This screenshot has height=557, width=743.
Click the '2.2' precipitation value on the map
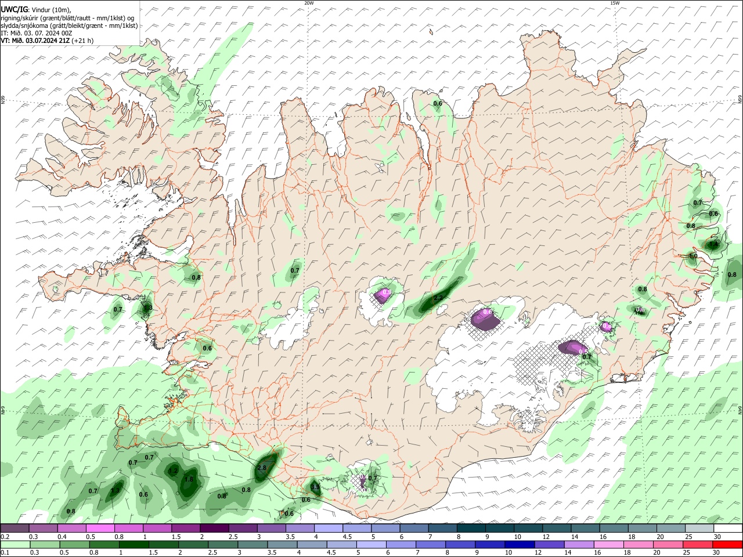tap(438, 298)
